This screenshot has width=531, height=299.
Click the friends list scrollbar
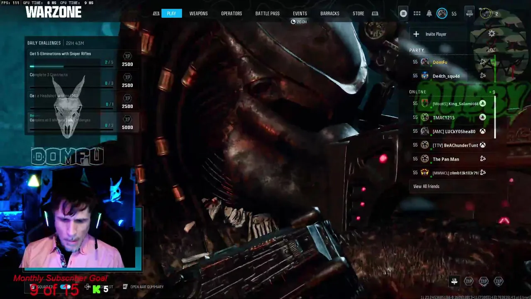coord(495,118)
